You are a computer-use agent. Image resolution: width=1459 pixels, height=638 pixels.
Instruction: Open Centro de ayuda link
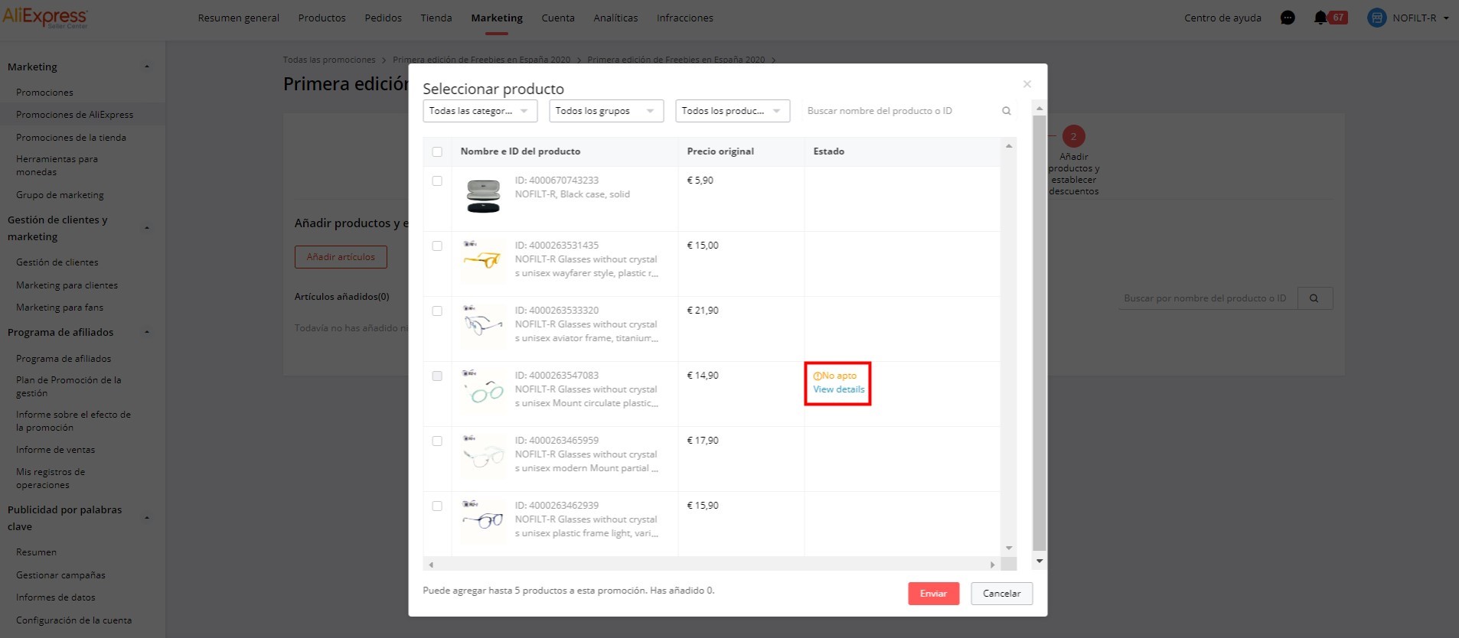(1222, 18)
